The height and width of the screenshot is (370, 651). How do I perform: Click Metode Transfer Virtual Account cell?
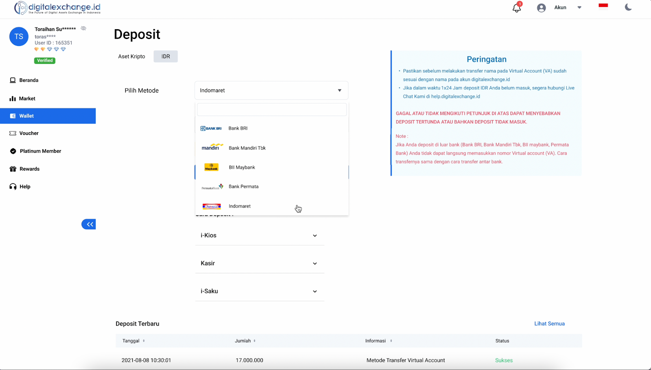click(406, 360)
